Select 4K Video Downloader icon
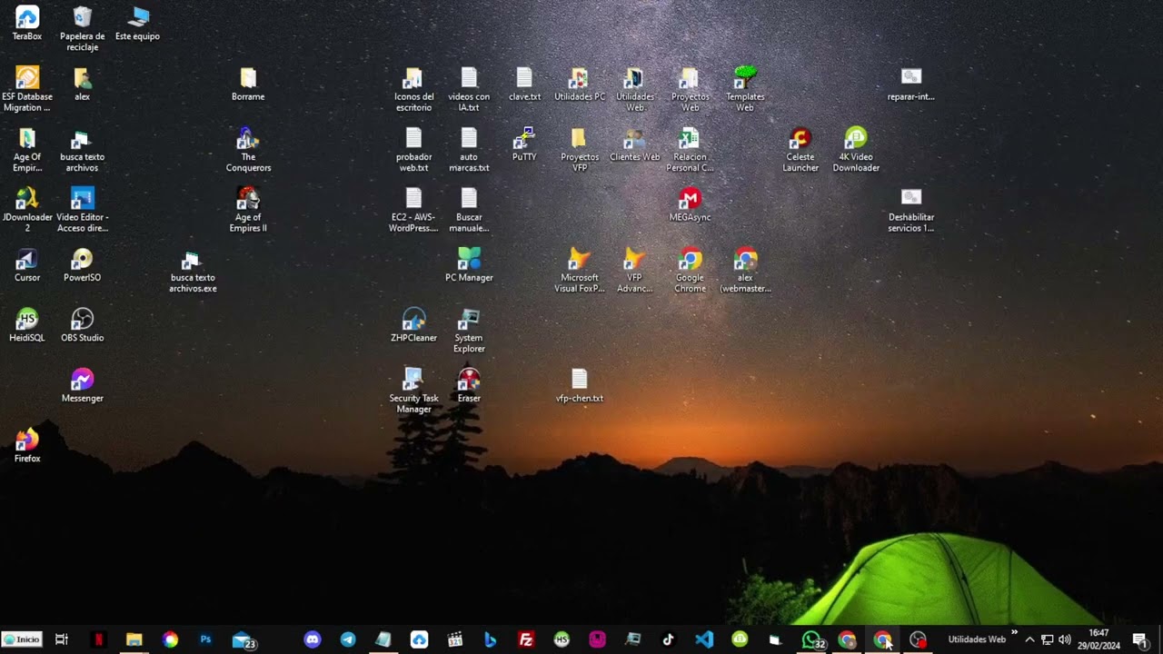1163x654 pixels. [856, 150]
